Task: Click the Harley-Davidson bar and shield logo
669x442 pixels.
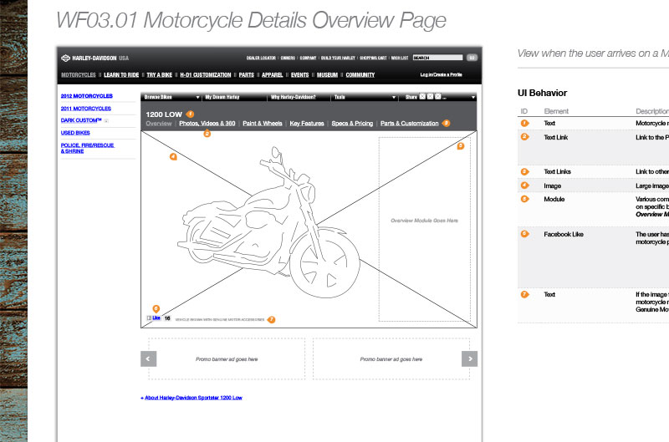Action: [65, 58]
